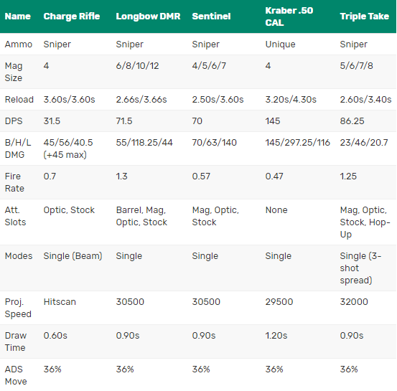Click Charge Rifle Hitscan projectile speed cell
This screenshot has height=391, width=397.
tap(60, 301)
